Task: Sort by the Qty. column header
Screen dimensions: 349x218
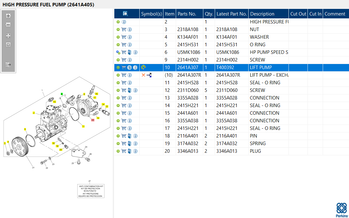Action: pos(209,14)
